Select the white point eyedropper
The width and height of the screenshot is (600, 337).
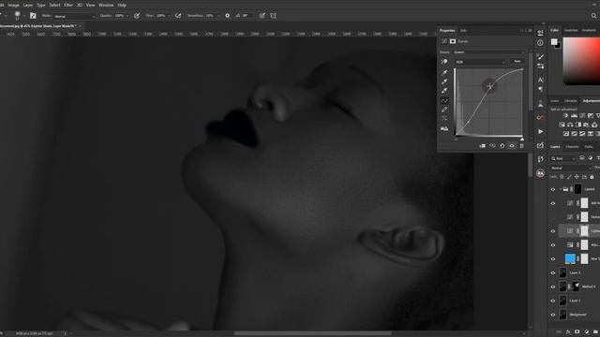click(x=444, y=91)
